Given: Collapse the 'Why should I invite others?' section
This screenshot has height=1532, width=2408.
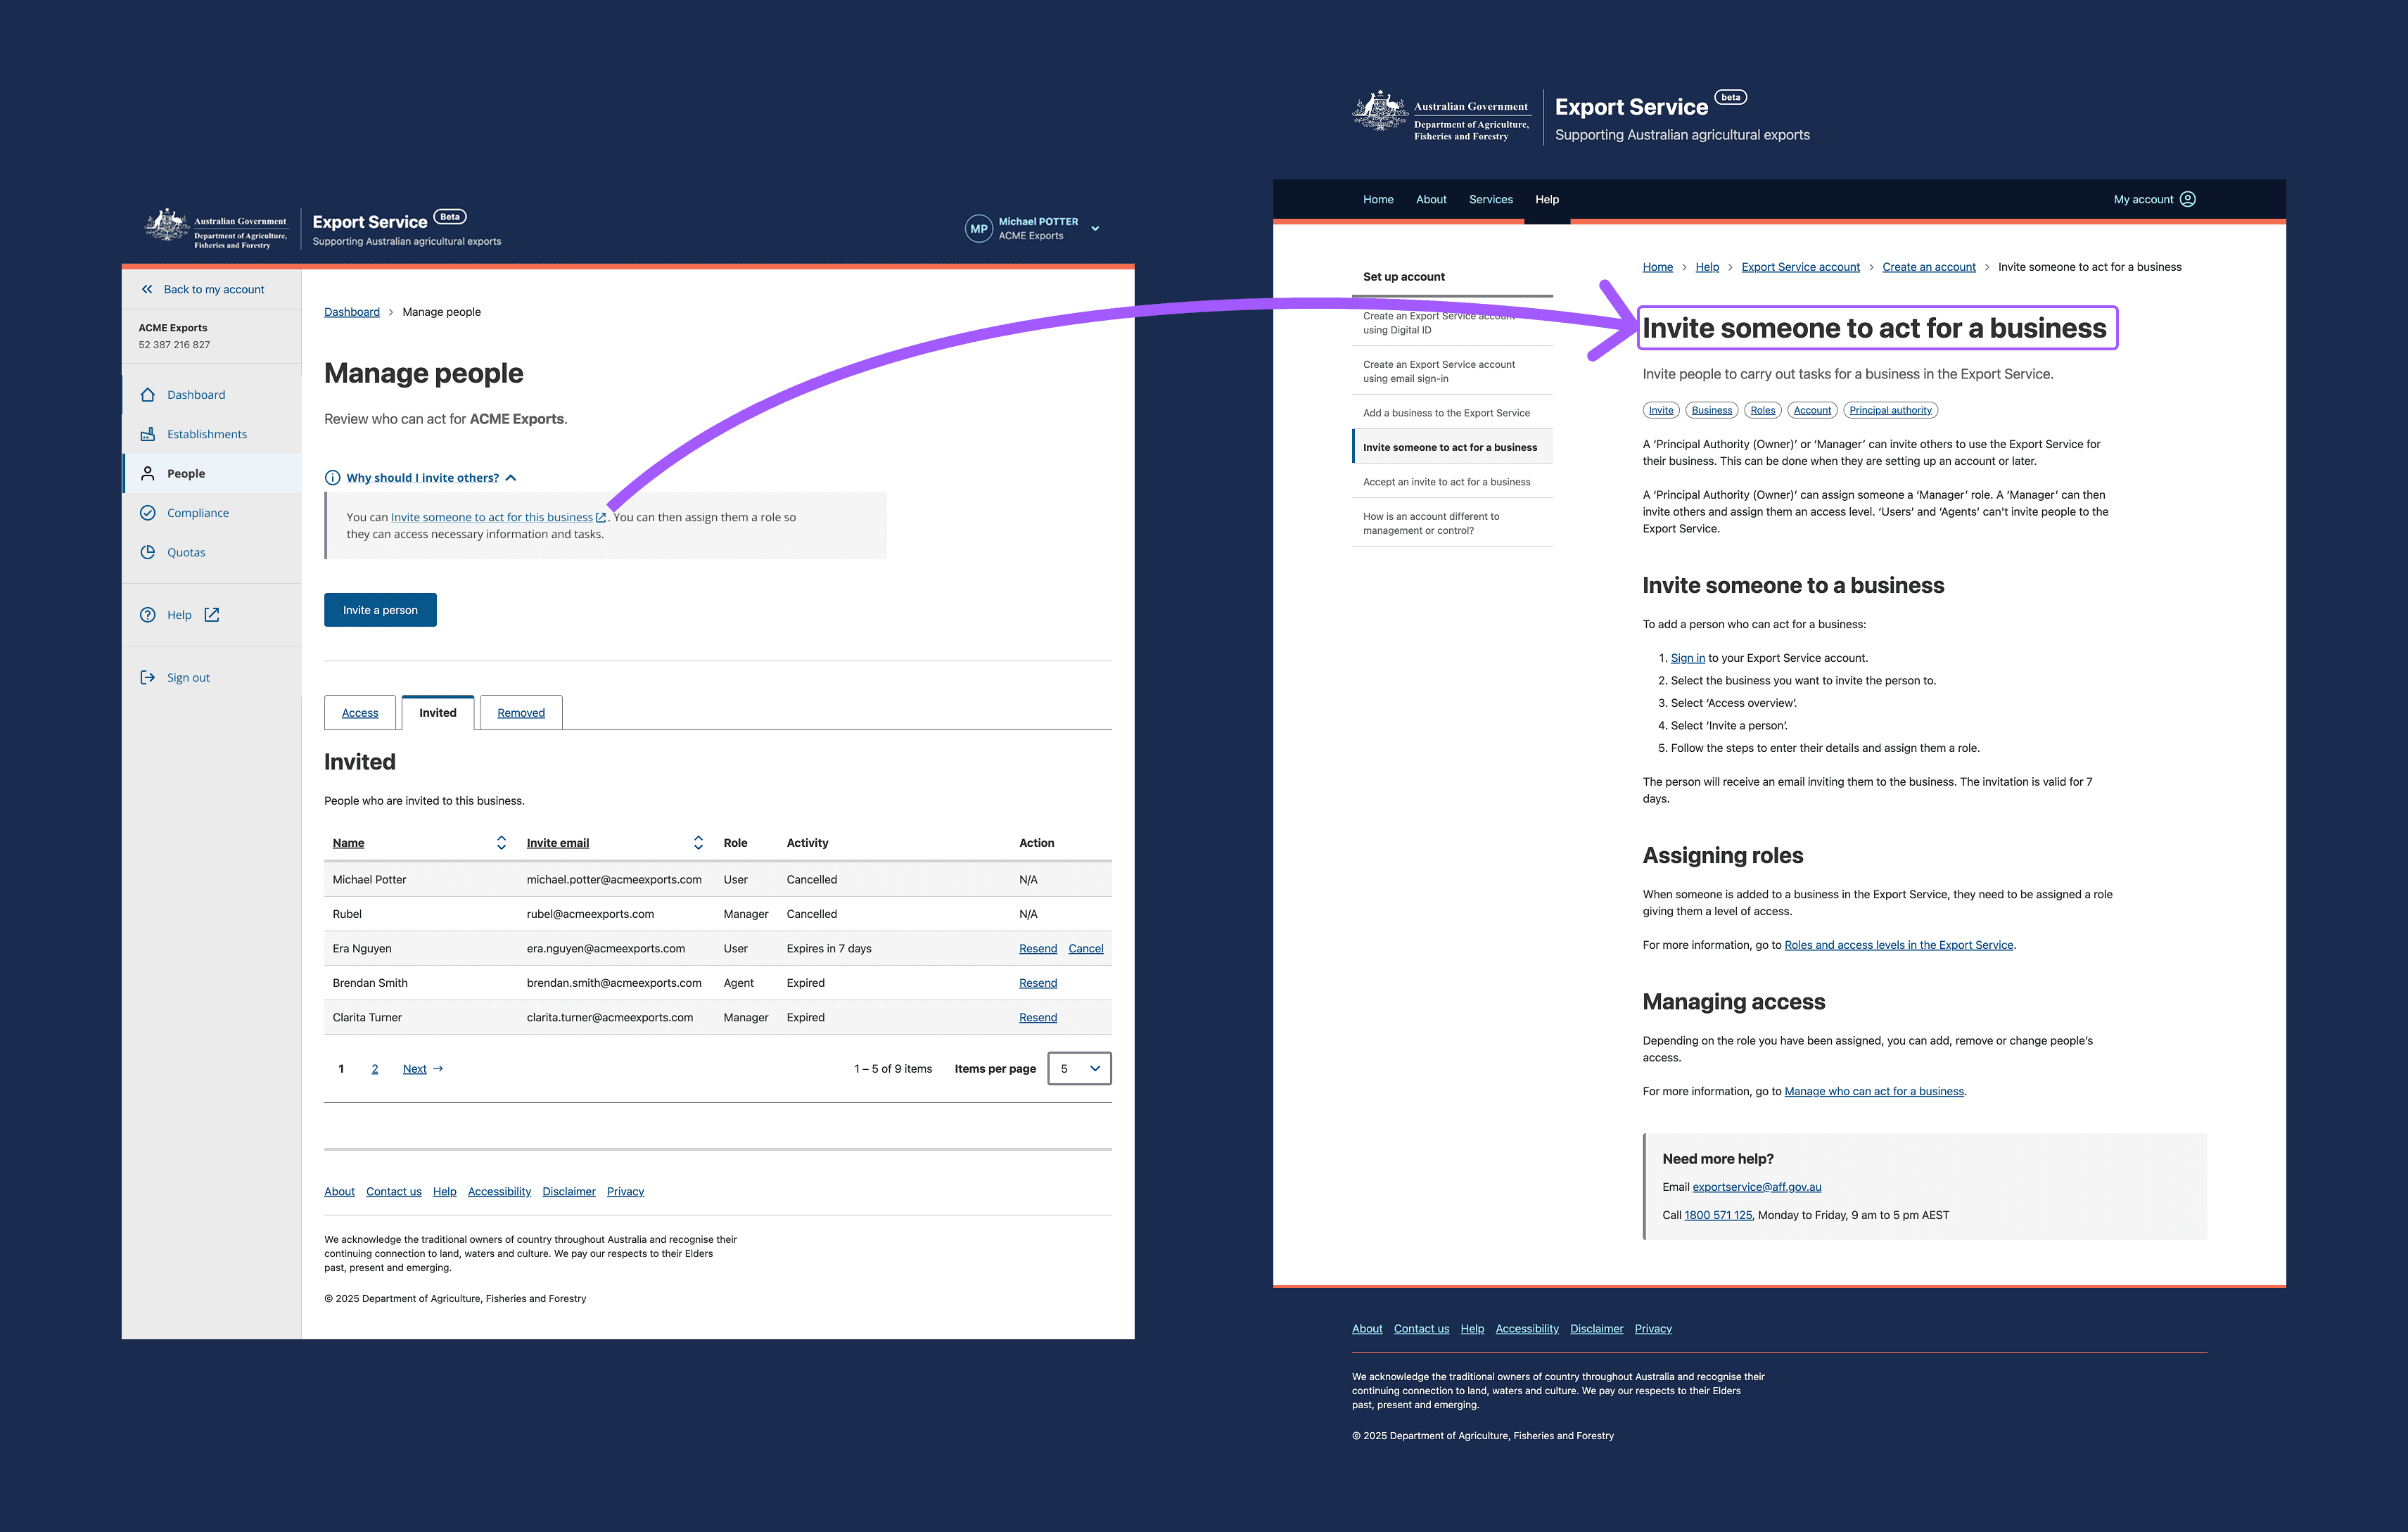Looking at the screenshot, I should pyautogui.click(x=511, y=478).
